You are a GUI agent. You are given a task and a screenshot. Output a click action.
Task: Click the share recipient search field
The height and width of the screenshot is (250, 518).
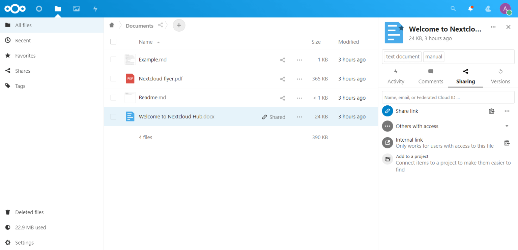coord(448,97)
